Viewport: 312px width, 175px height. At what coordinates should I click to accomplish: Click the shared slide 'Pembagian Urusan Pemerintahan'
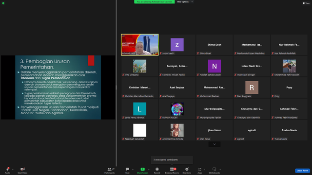58,87
